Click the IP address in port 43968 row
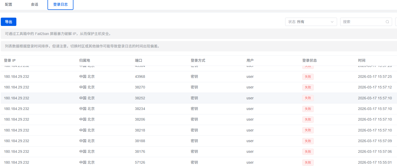 click(x=17, y=77)
